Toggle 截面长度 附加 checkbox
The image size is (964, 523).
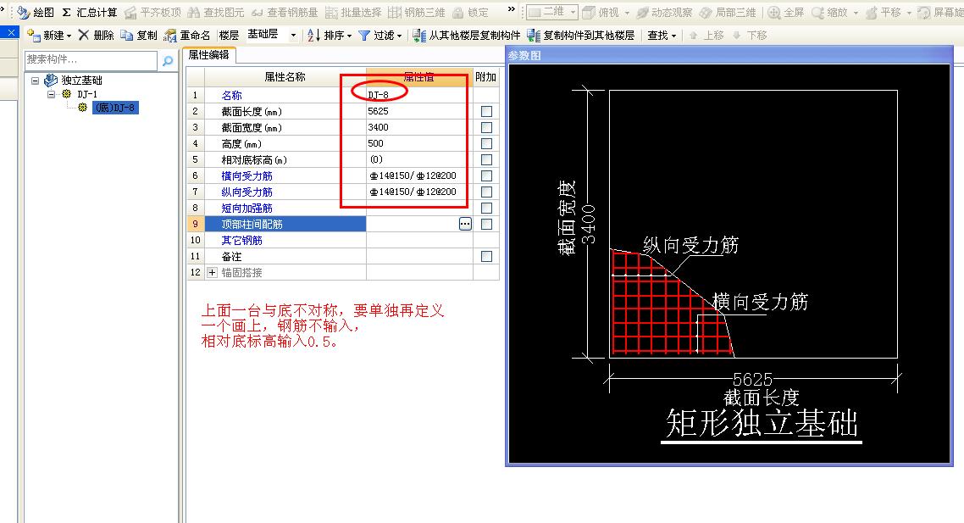[x=486, y=111]
